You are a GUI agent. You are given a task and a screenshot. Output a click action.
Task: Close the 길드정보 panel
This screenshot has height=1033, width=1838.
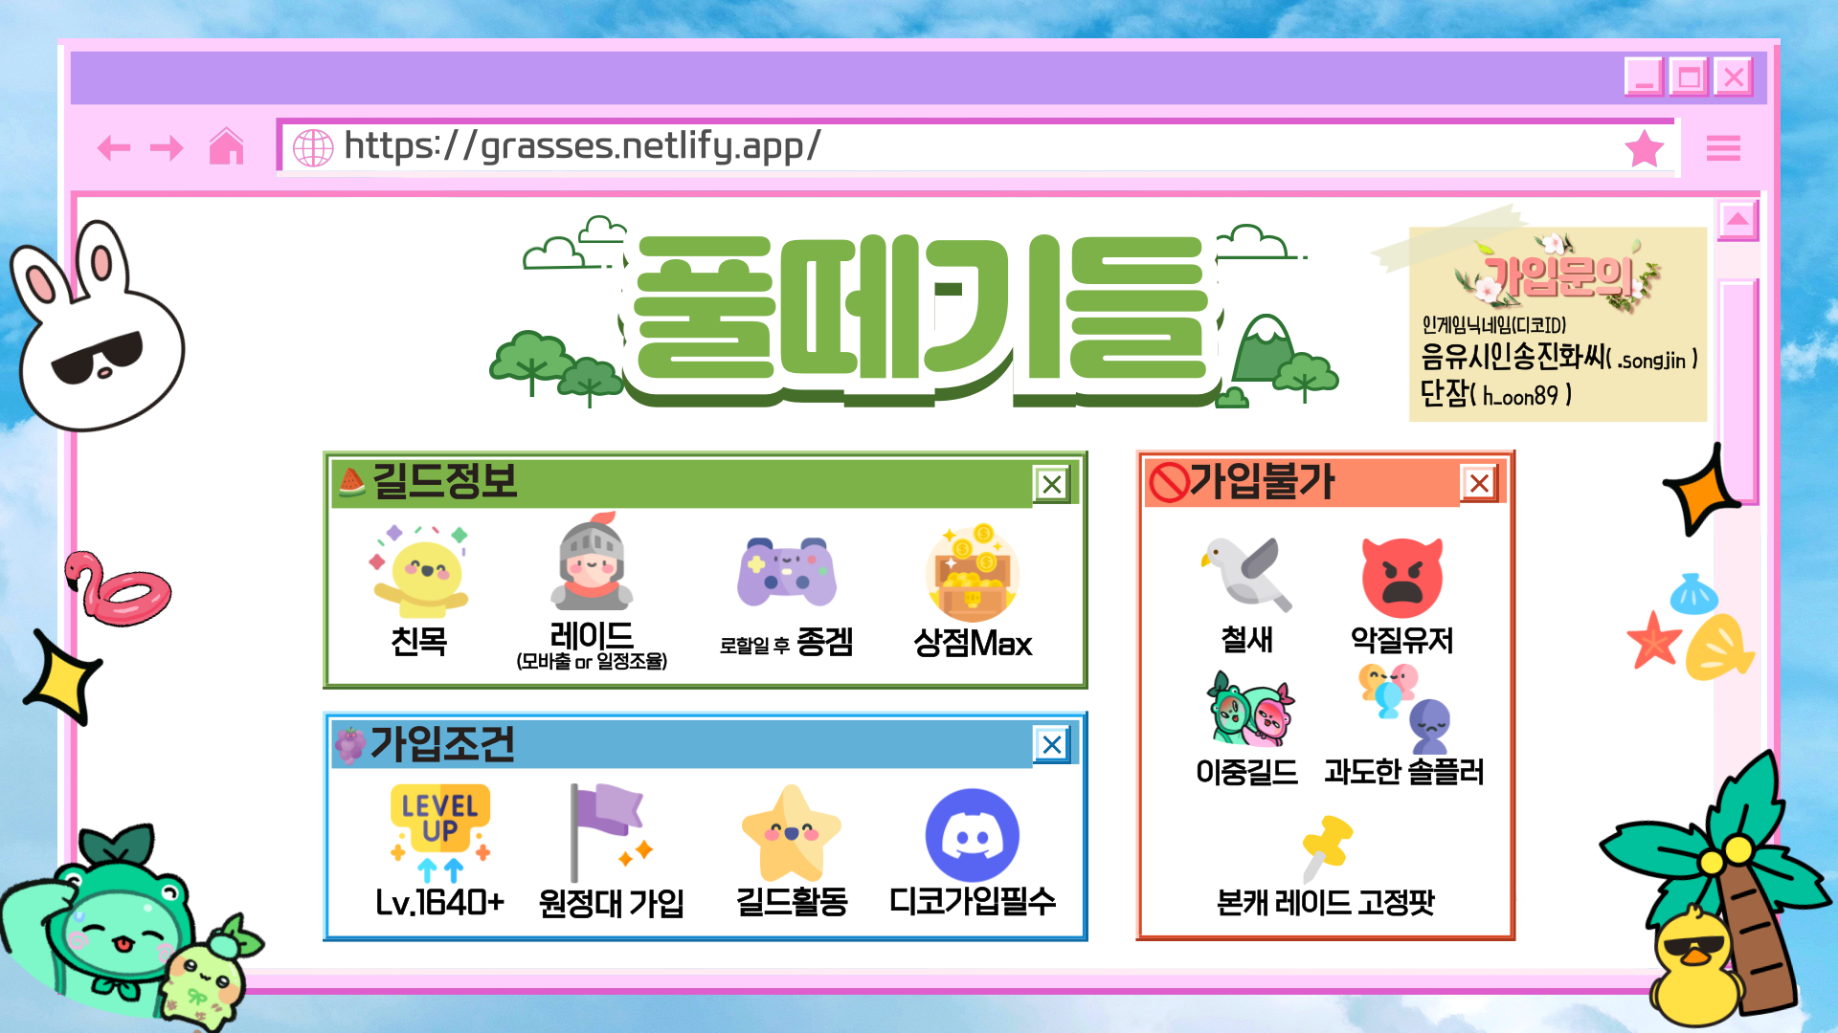(1052, 484)
